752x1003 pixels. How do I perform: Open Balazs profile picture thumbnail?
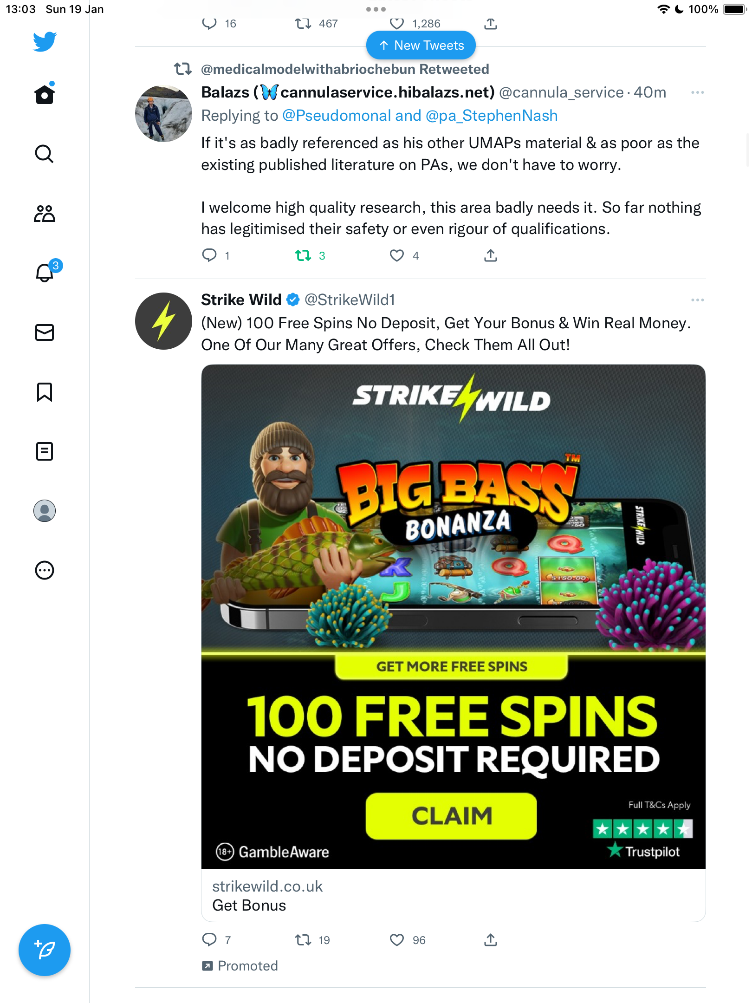(x=163, y=113)
